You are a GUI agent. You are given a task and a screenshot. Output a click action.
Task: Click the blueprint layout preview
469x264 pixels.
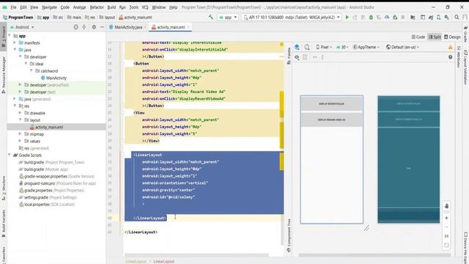pos(409,159)
